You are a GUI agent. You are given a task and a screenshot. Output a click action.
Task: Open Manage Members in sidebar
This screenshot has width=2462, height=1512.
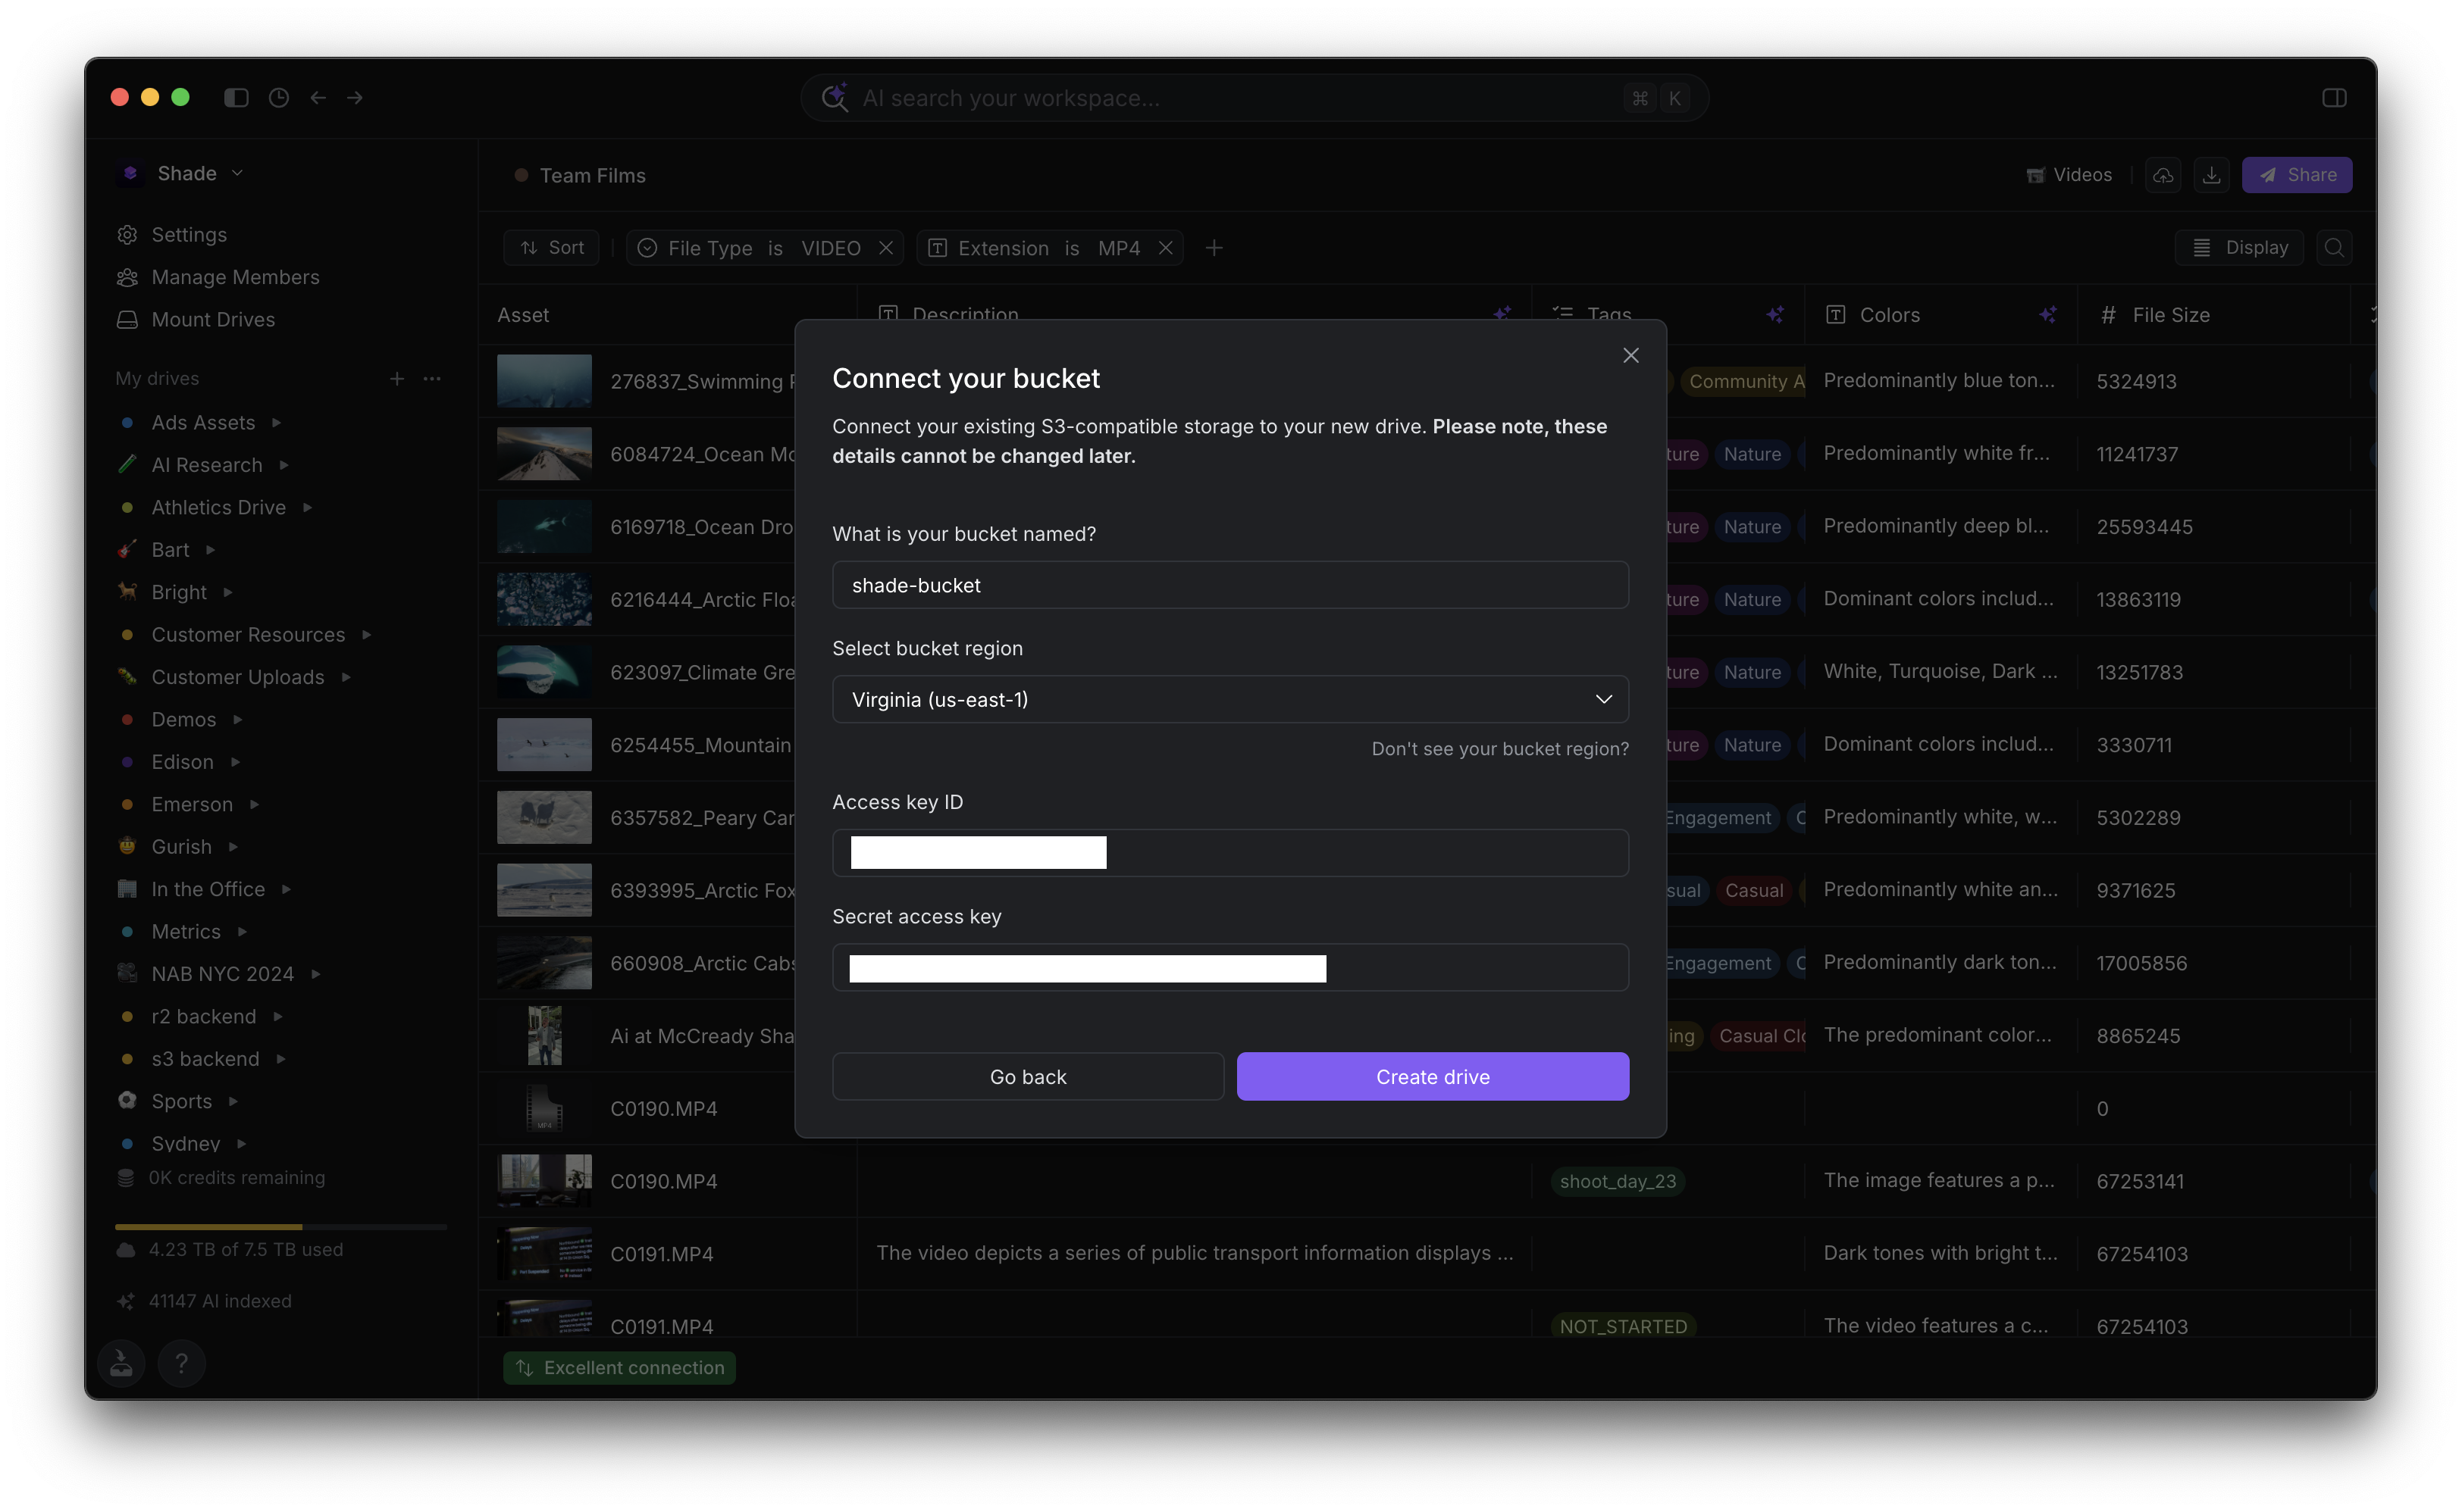(235, 277)
